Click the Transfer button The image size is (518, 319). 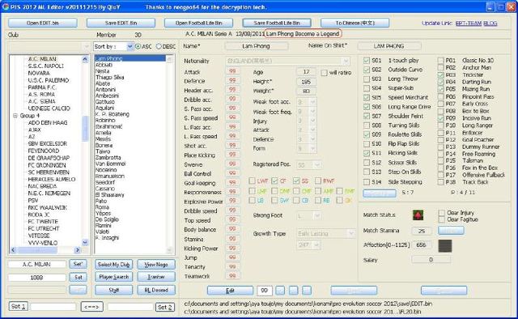tap(156, 277)
